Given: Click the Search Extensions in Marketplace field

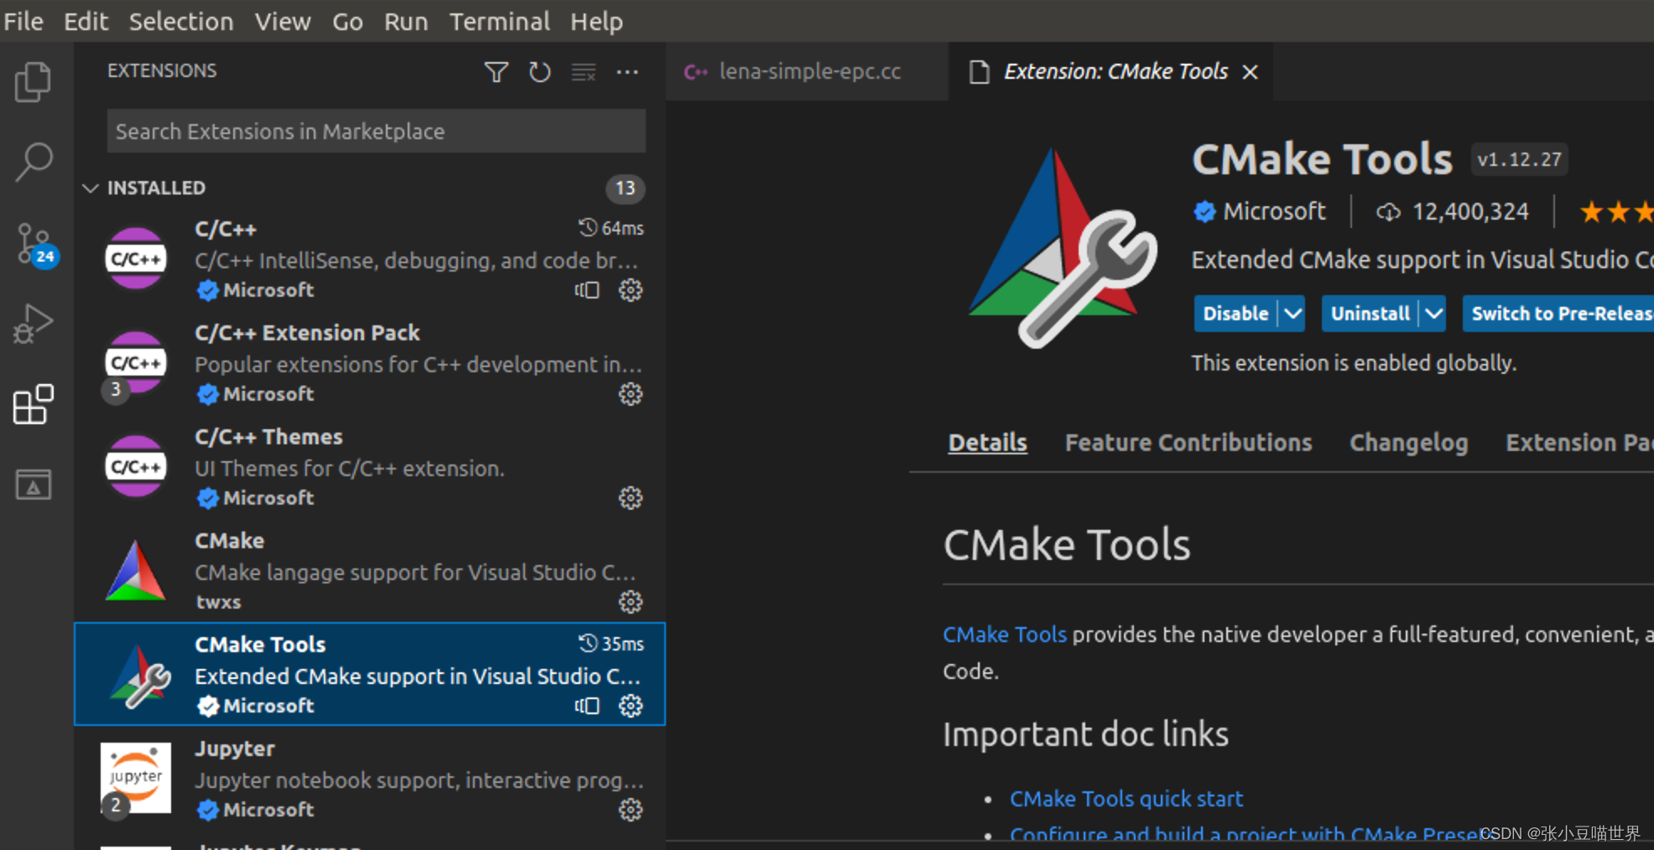Looking at the screenshot, I should [x=376, y=132].
